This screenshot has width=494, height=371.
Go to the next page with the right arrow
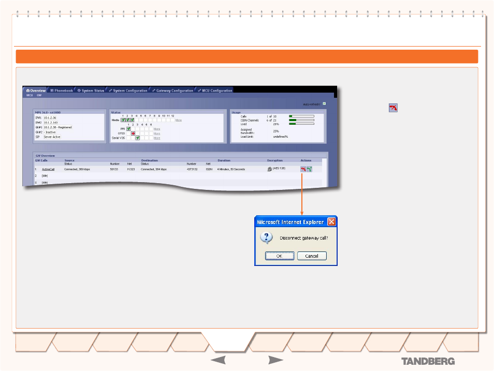[x=275, y=360]
